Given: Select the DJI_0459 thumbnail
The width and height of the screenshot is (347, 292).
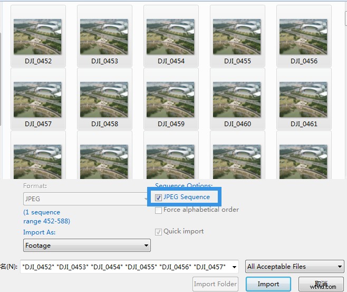Looking at the screenshot, I should tap(170, 99).
